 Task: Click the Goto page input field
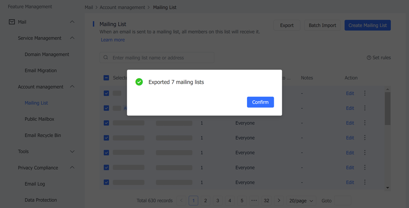(x=343, y=200)
